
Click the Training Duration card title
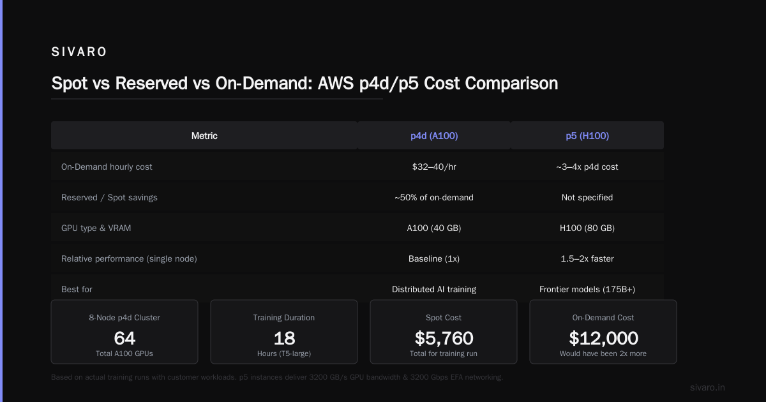284,317
